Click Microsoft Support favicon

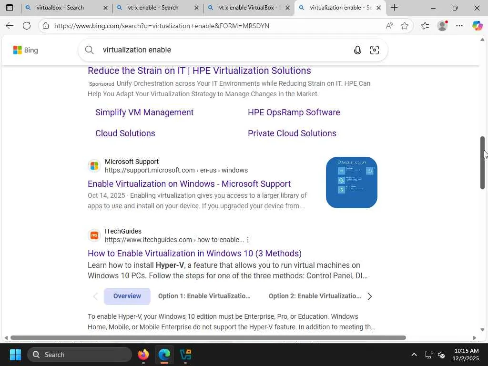[x=94, y=166]
